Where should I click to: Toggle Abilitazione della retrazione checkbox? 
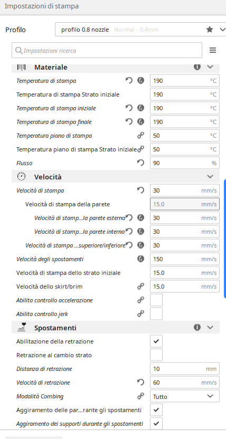pos(156,341)
